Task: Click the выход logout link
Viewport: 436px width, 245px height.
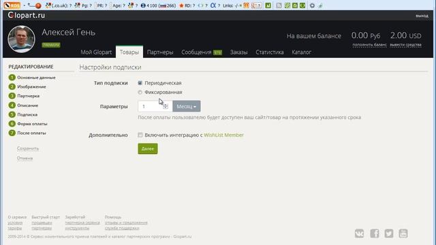Action: pyautogui.click(x=422, y=16)
